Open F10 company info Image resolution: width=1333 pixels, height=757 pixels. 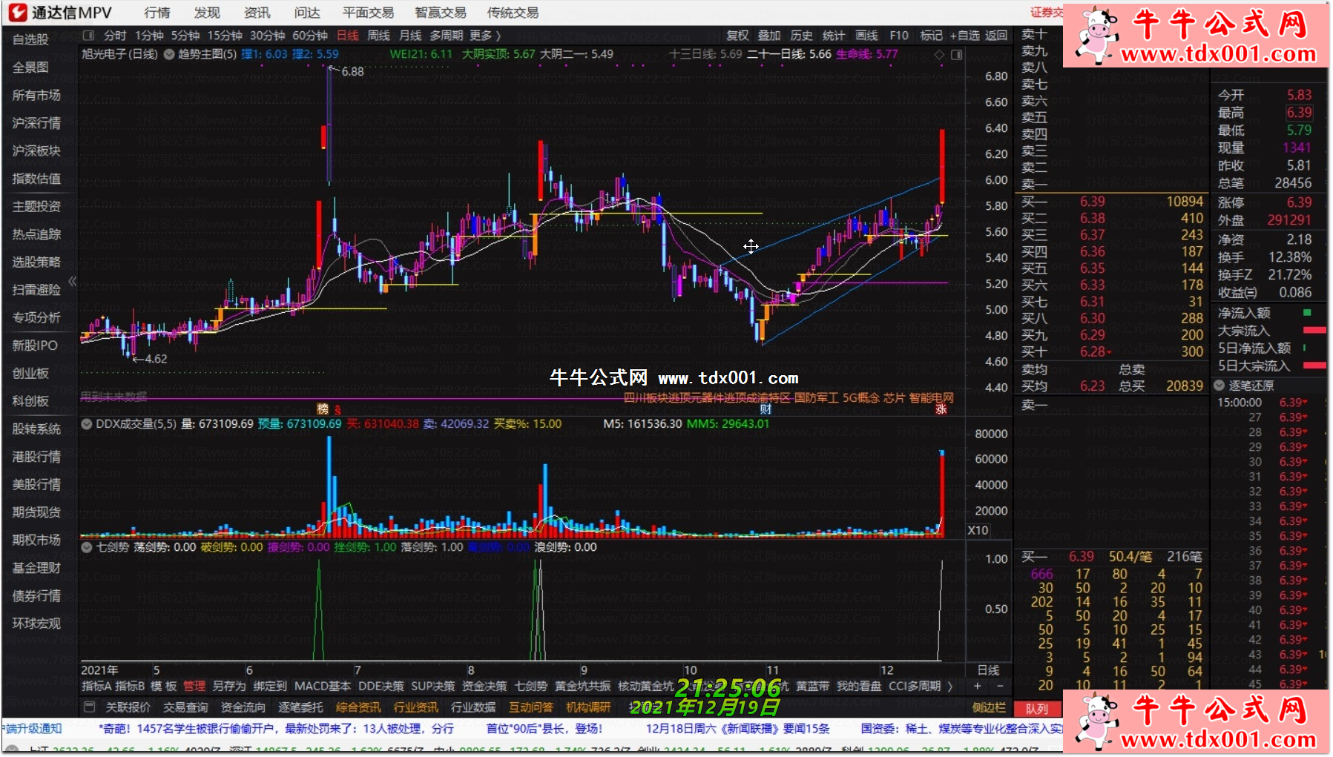pos(899,35)
